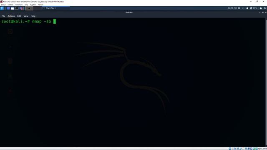Click the VirtualBox logo icon in title bar
The width and height of the screenshot is (267, 150).
pyautogui.click(x=1, y=2)
